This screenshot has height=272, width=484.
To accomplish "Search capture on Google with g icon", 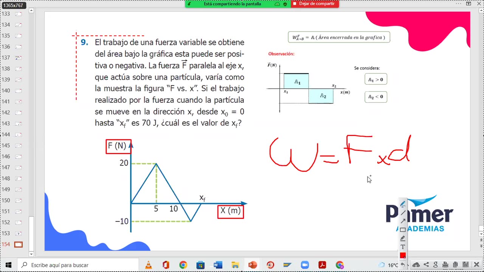I will click(436, 265).
